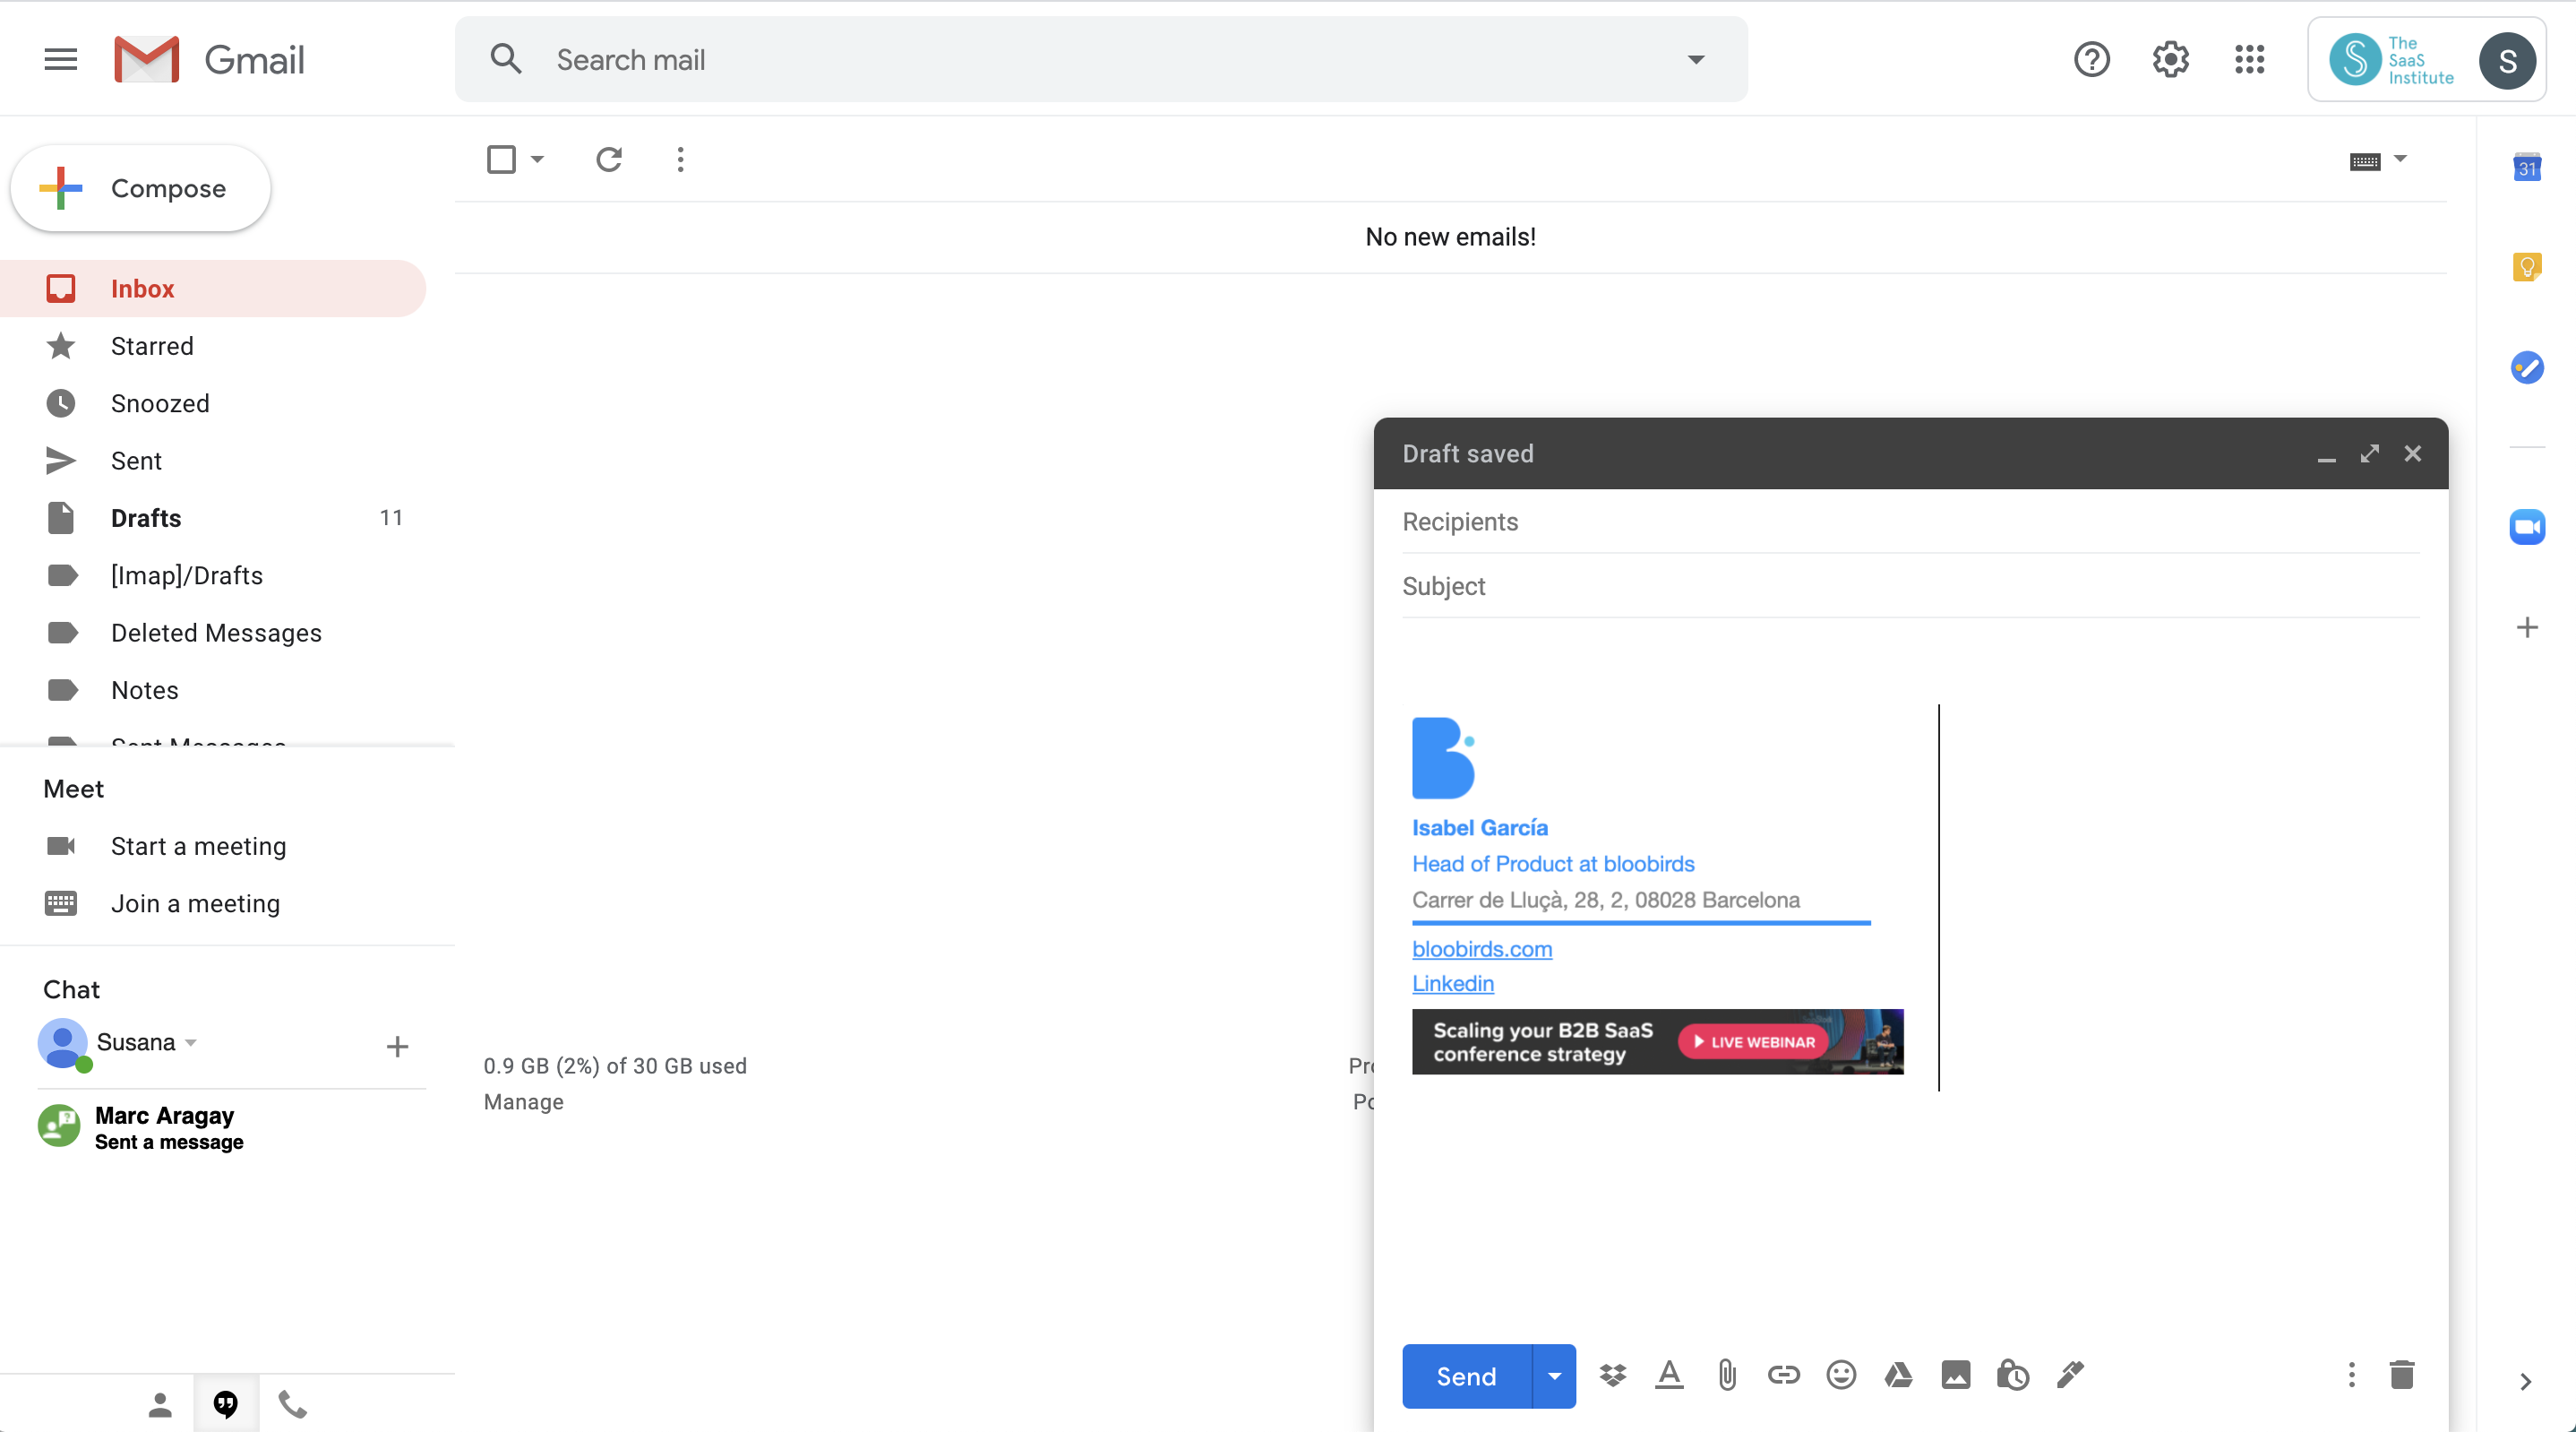The image size is (2576, 1432).
Task: Open input tools keyboard dropdown arrow
Action: (x=2400, y=160)
